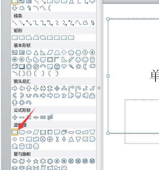Screen dimensions: 159x170
Task: Pick the Right Arrow in 箭头总汇
Action: 15,89
